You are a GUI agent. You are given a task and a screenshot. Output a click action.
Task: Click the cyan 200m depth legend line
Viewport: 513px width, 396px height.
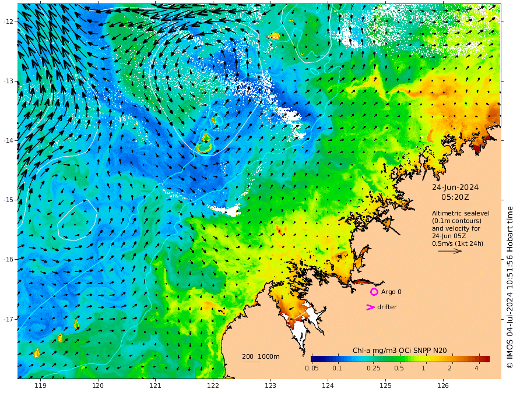pos(251,362)
